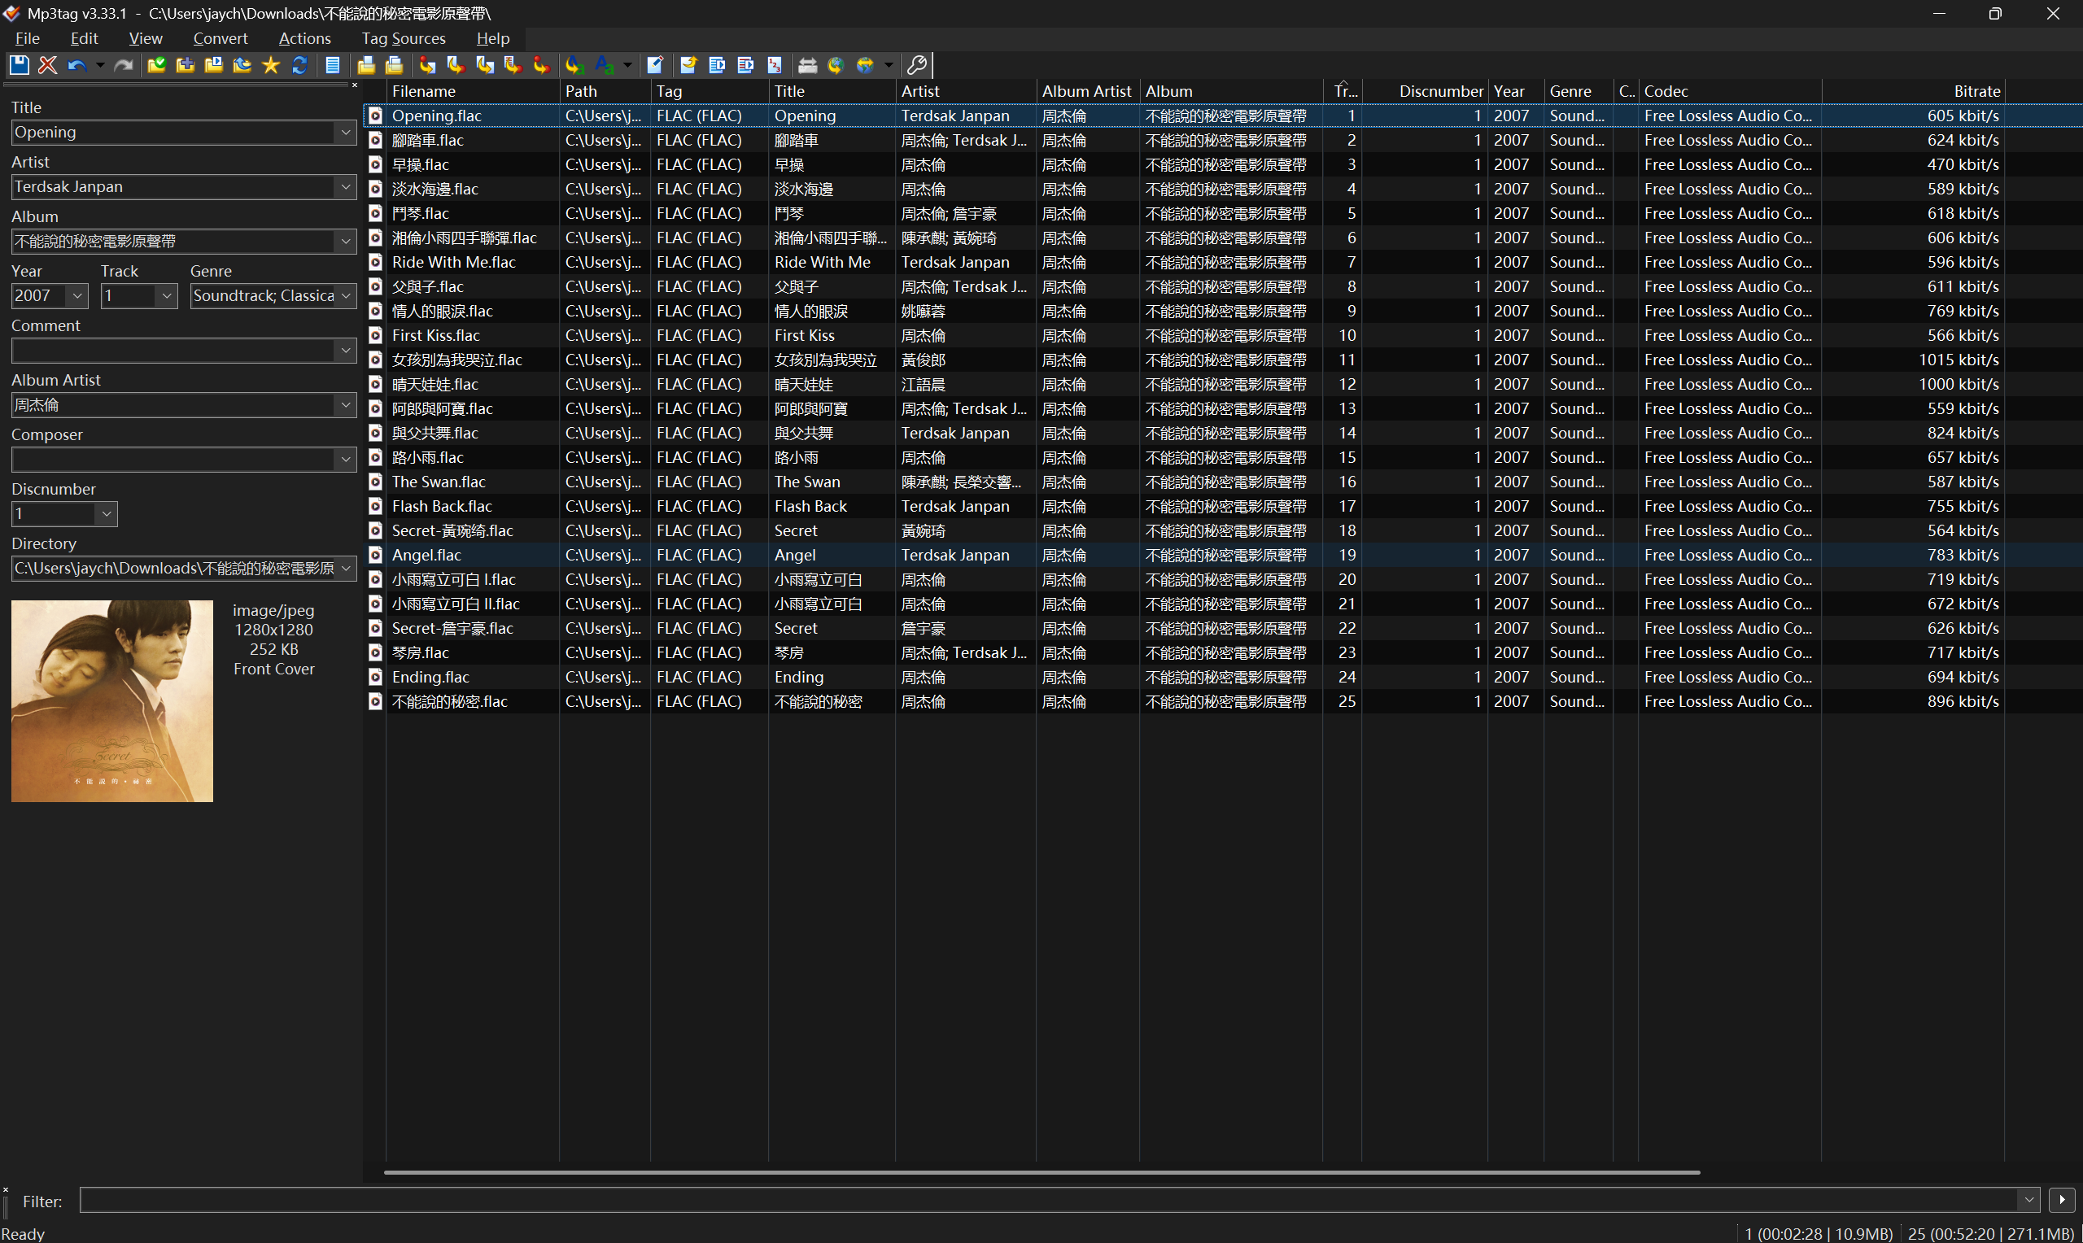Click the arrow button beside Filter box
This screenshot has width=2083, height=1243.
point(2061,1199)
